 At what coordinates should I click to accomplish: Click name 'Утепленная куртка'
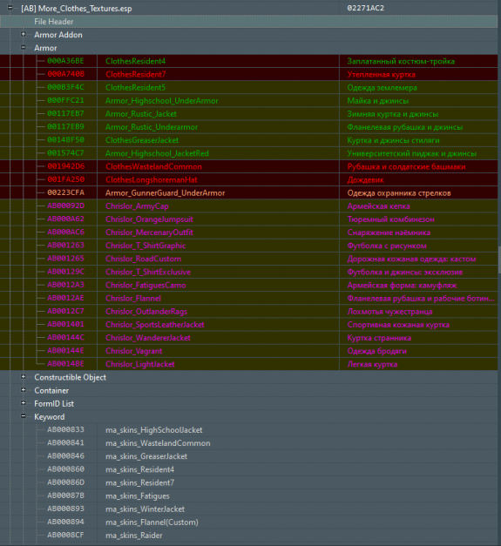pyautogui.click(x=381, y=75)
